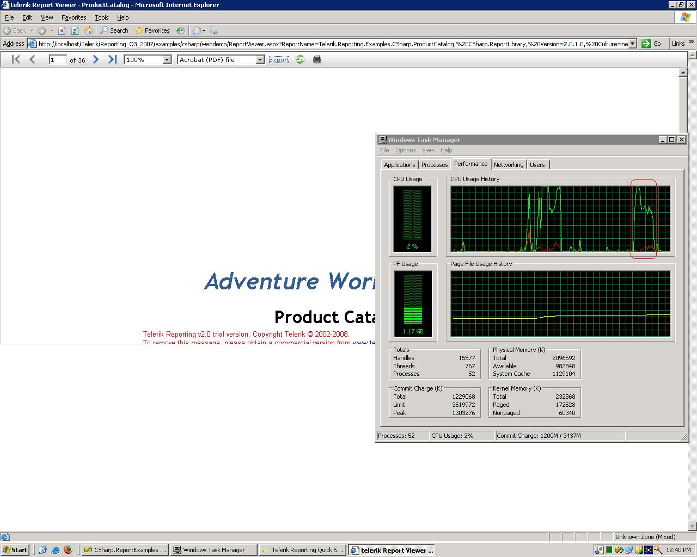The height and width of the screenshot is (557, 697).
Task: Click IE Forward button
Action: click(41, 30)
